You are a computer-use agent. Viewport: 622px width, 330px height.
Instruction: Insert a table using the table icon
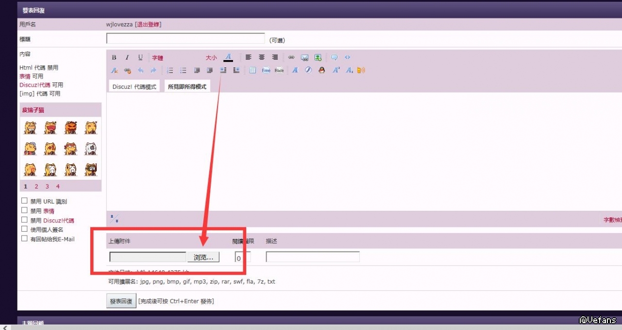(252, 70)
